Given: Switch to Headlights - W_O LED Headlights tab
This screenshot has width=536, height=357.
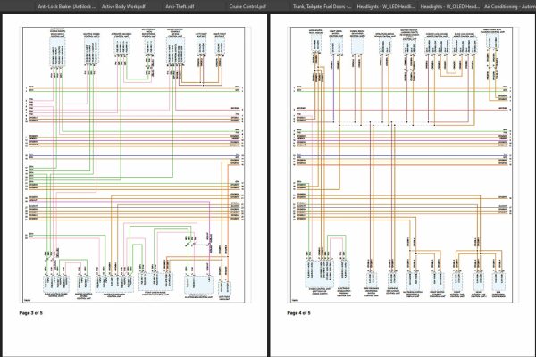Looking at the screenshot, I should pos(449,6).
